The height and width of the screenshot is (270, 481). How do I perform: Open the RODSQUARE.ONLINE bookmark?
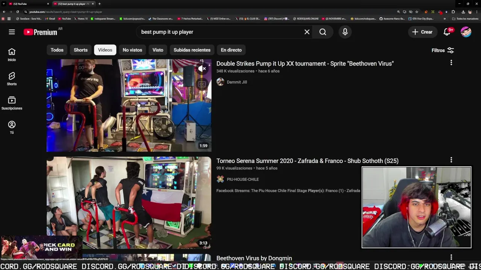coord(306,19)
